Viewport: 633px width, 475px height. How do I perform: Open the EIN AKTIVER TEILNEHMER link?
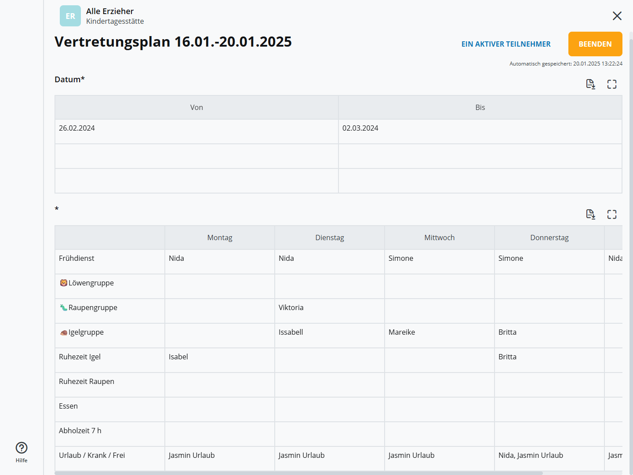506,44
